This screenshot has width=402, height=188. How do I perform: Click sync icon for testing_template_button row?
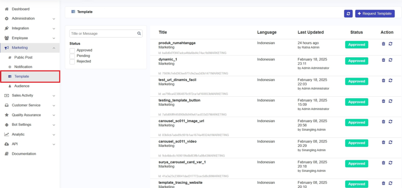click(391, 101)
